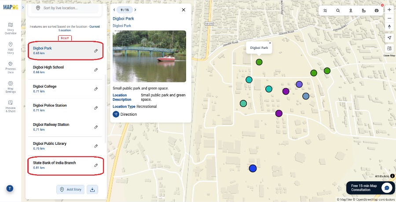The height and width of the screenshot is (202, 396).
Task: Open the Base Map selector
Action: [x=389, y=49]
